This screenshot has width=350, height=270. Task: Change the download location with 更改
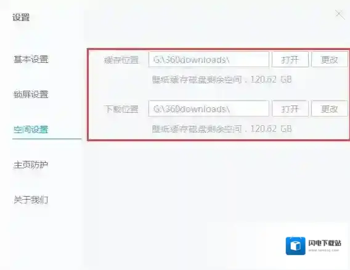click(x=330, y=108)
